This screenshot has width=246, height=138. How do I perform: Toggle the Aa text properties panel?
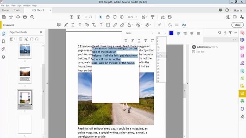(184, 25)
